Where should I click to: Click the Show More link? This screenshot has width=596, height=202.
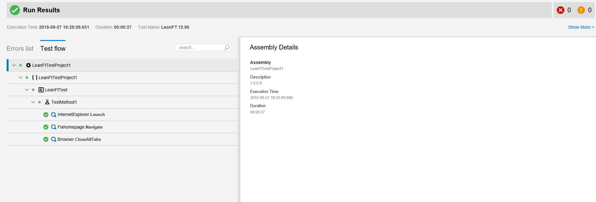[x=581, y=27]
